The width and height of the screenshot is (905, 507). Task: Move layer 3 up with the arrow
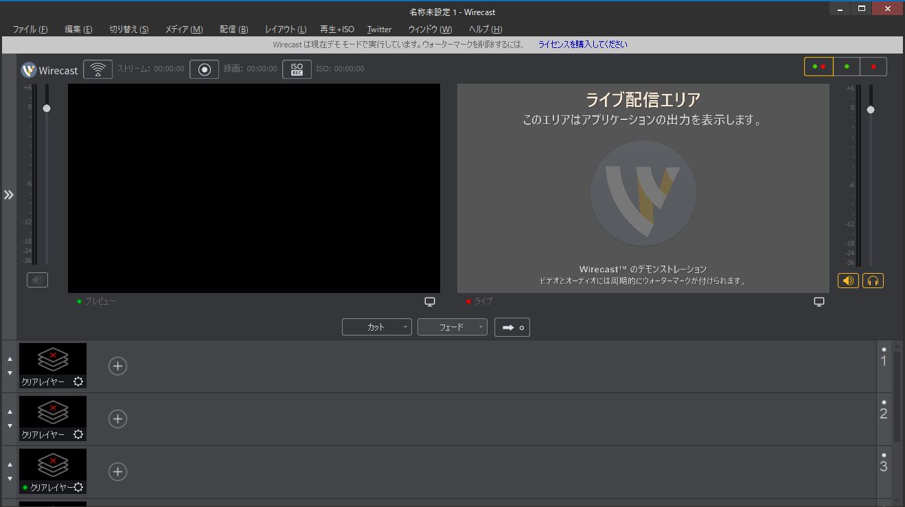click(x=10, y=464)
